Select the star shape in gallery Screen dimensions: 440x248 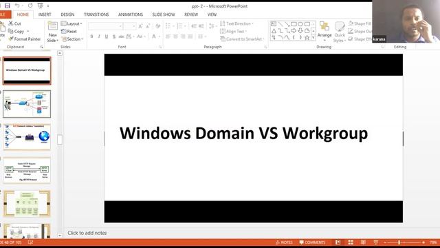(307, 37)
